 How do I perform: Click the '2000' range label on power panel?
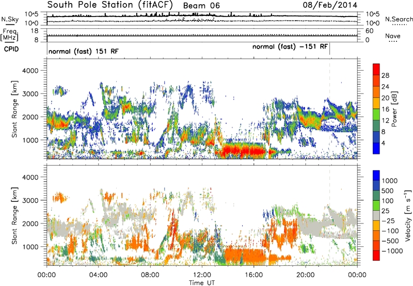tap(30, 117)
